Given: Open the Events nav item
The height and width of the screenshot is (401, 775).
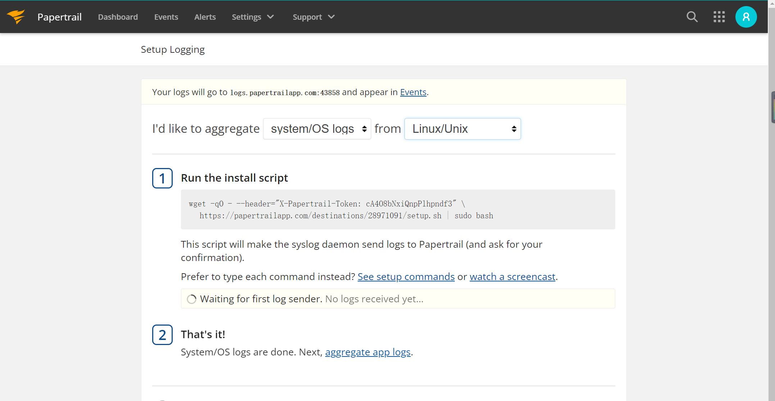Looking at the screenshot, I should 166,17.
